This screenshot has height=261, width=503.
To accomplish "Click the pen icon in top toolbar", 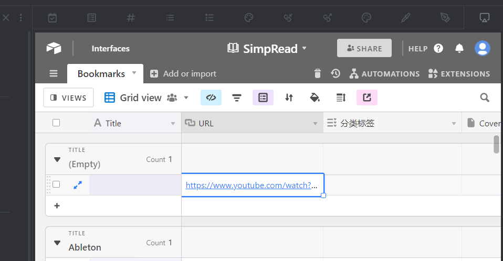I will click(406, 18).
